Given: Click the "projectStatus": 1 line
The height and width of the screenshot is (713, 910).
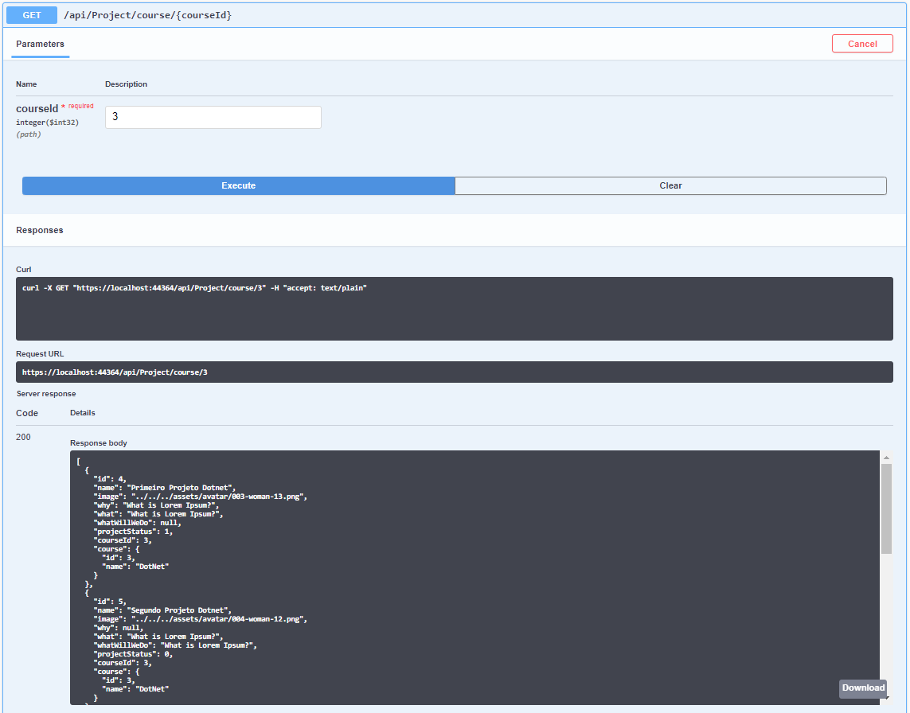Looking at the screenshot, I should [x=134, y=532].
